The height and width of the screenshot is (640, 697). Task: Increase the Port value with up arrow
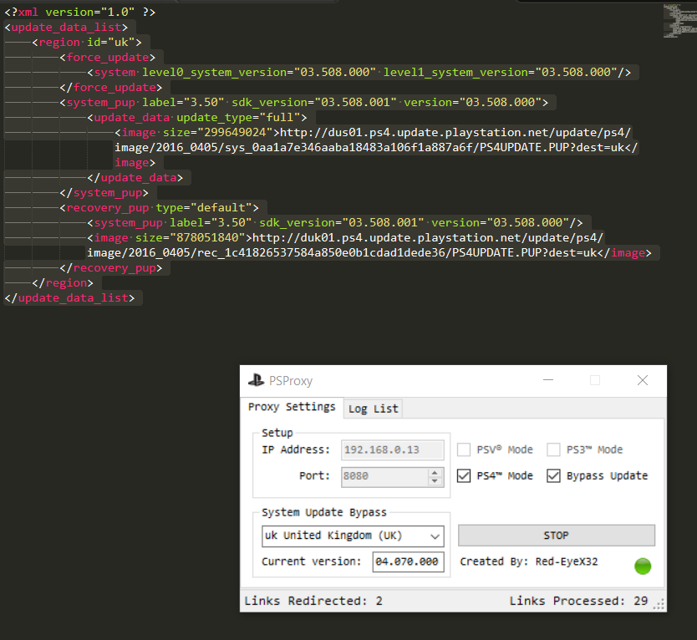(435, 472)
